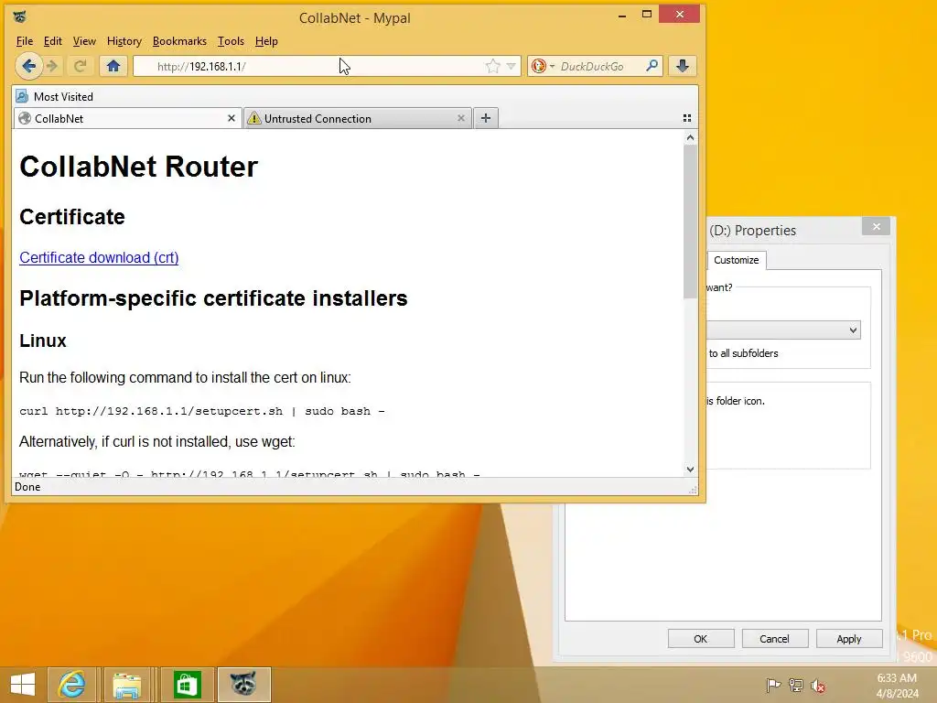Open Action Center flag in tray

coord(773,685)
